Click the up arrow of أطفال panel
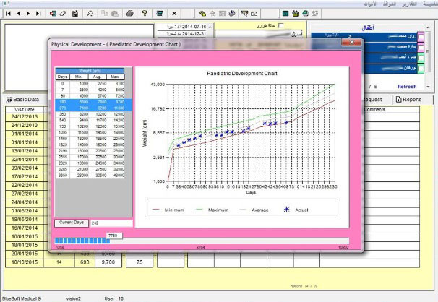Image resolution: width=438 pixels, height=302 pixels. click(428, 27)
